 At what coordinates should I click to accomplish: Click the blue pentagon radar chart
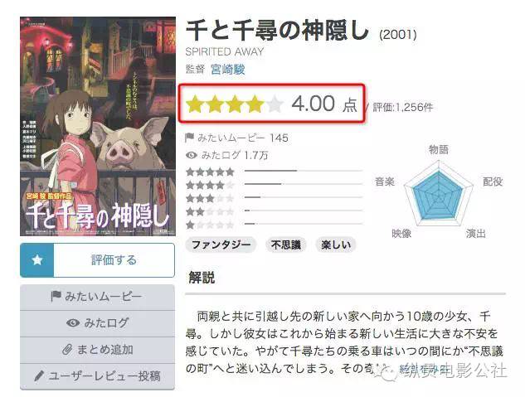[x=438, y=195]
